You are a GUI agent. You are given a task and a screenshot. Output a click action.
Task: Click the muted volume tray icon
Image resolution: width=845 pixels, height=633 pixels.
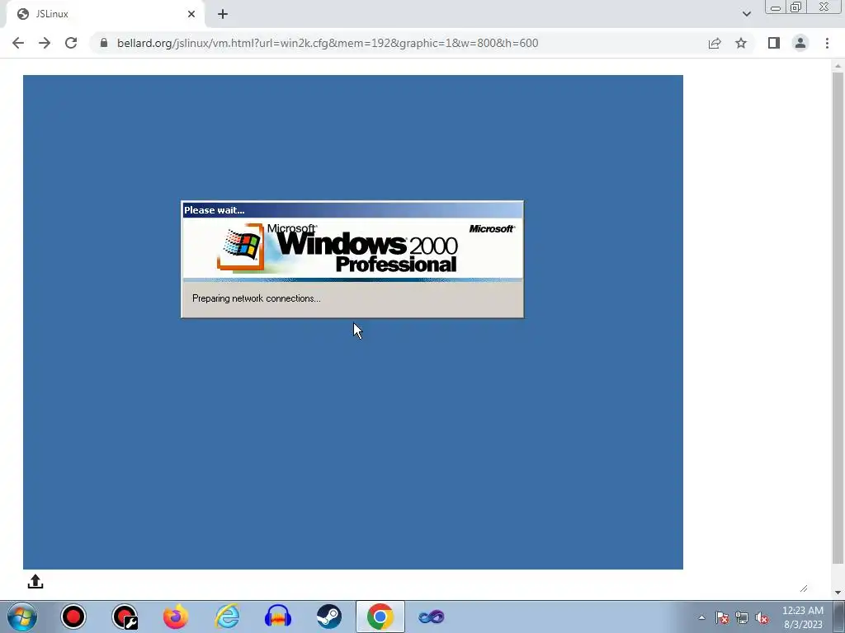pos(762,617)
